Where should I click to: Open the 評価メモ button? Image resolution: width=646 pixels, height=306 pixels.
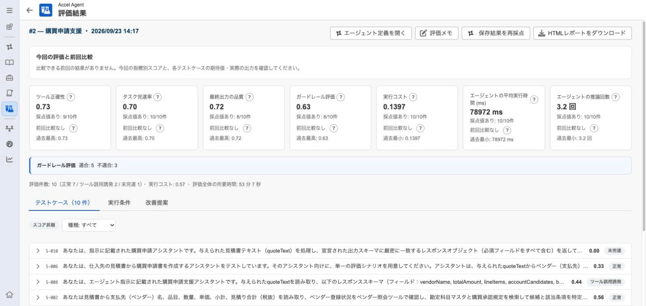click(437, 33)
